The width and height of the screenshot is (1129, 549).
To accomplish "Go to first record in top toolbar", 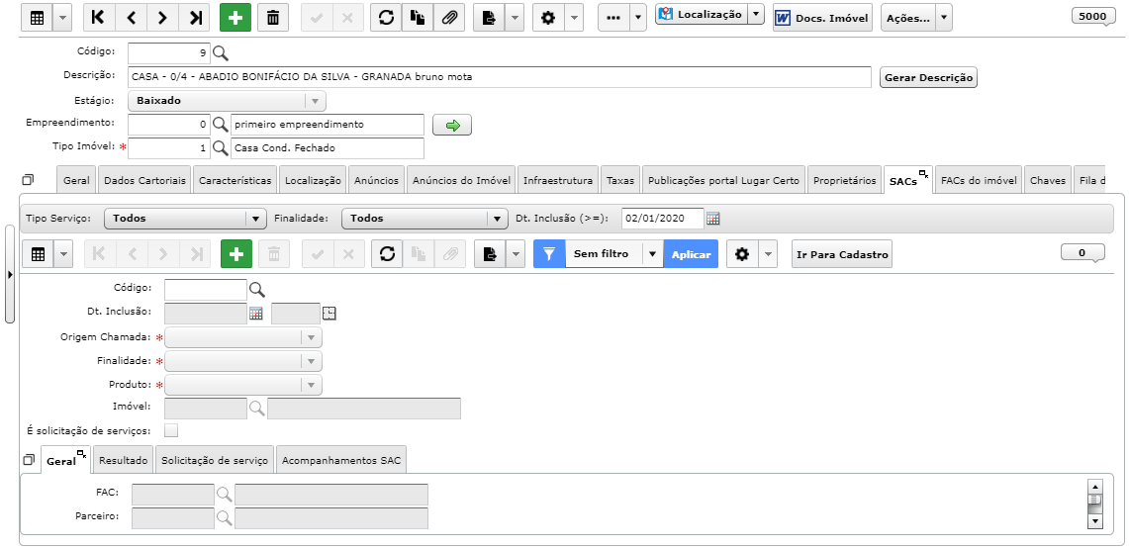I will (x=99, y=18).
